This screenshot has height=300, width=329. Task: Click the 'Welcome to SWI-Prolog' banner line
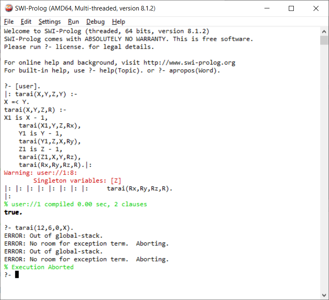point(106,31)
